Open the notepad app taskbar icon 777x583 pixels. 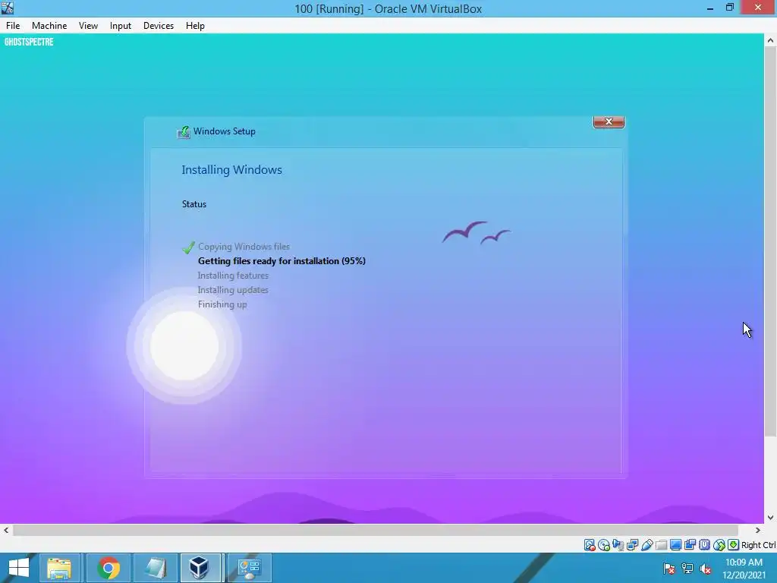click(156, 568)
